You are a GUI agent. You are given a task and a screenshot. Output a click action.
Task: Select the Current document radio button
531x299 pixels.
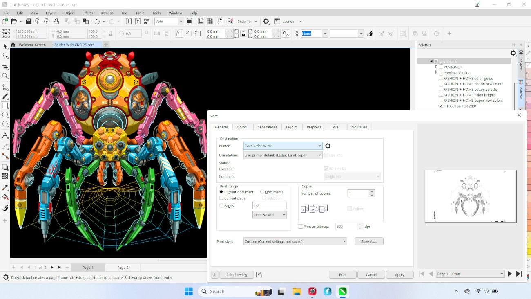(221, 192)
